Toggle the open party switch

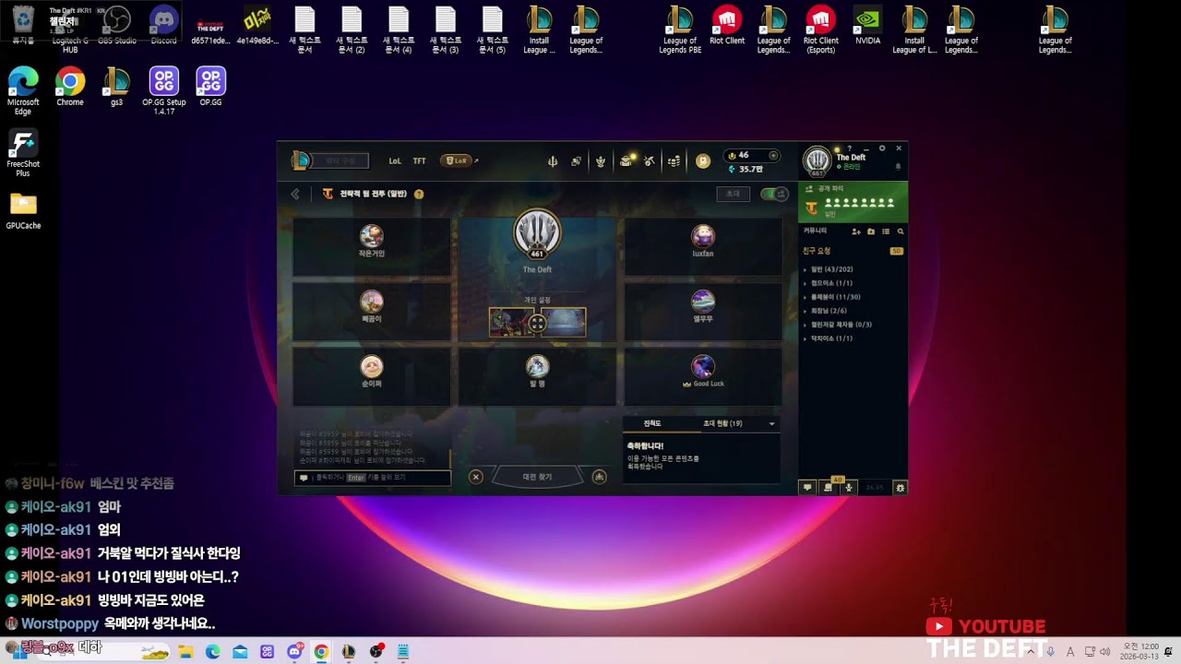(774, 195)
